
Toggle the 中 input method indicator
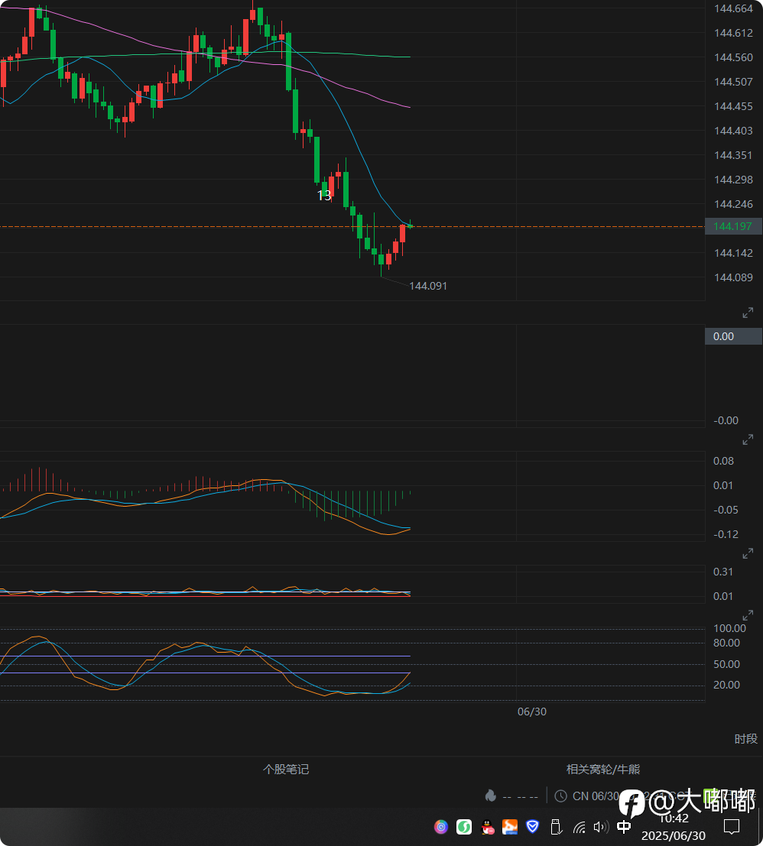[624, 826]
